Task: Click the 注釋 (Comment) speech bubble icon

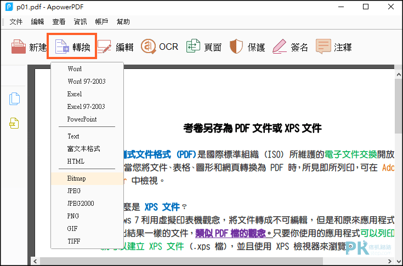Action: [x=323, y=47]
